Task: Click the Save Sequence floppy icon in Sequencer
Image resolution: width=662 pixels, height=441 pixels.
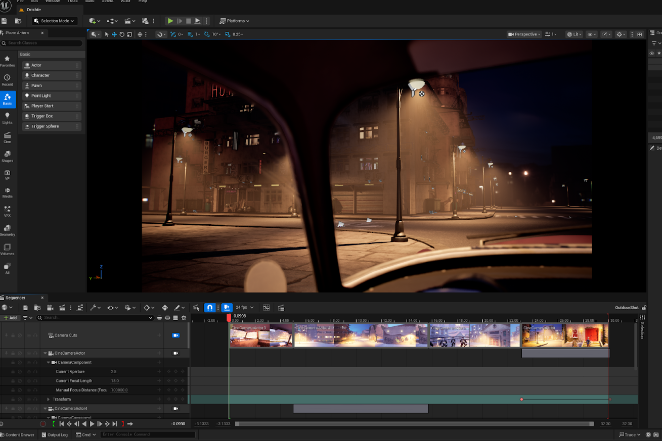Action: (25, 308)
